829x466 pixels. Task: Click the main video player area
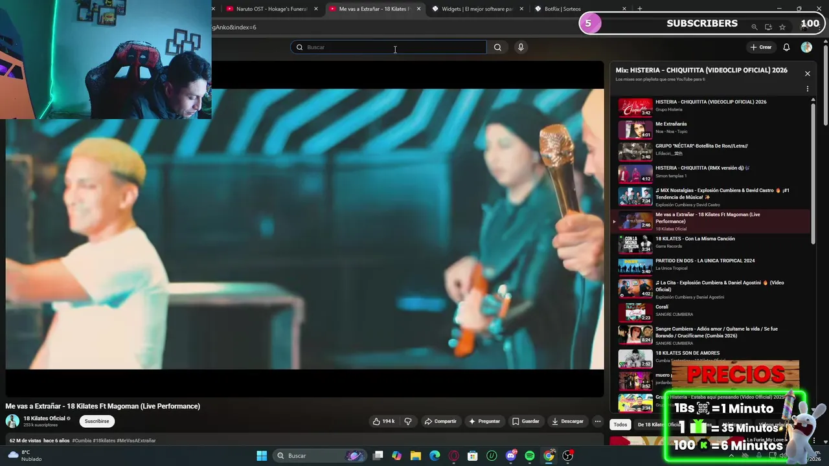point(304,228)
